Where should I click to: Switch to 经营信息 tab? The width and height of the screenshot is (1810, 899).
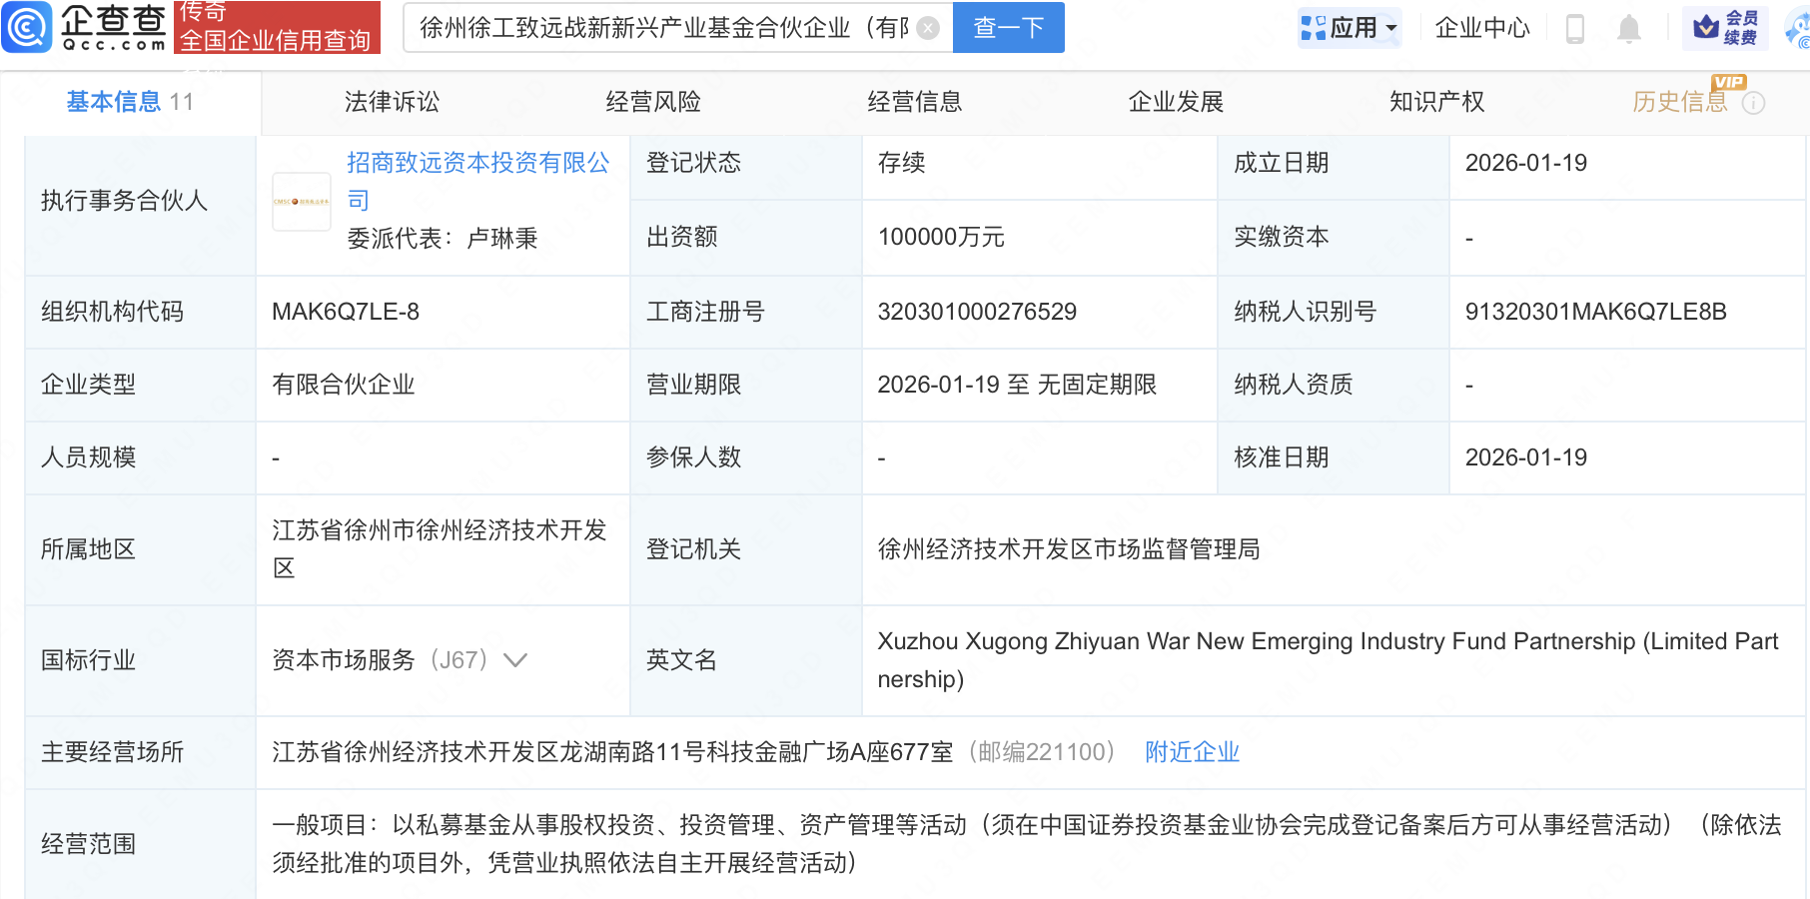915,102
